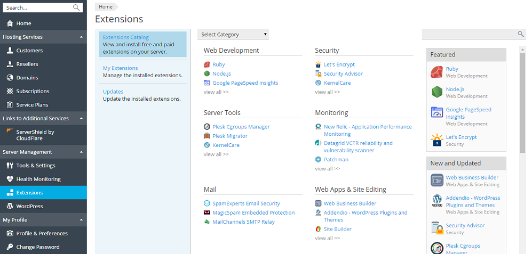
Task: Click the Addendio icon in New and Updated
Action: 436,201
